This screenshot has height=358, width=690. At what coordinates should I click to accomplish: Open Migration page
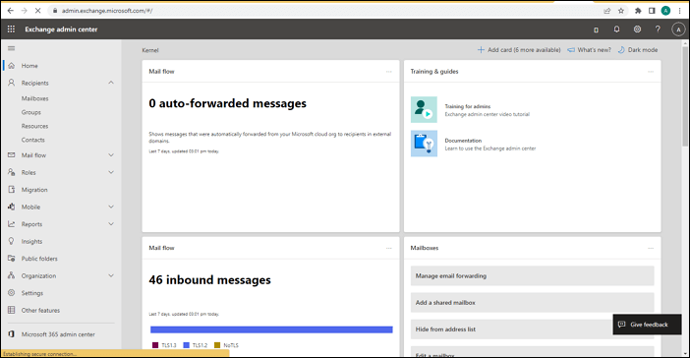coord(34,190)
